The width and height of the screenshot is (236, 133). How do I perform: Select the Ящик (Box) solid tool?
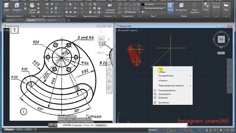click(7, 7)
